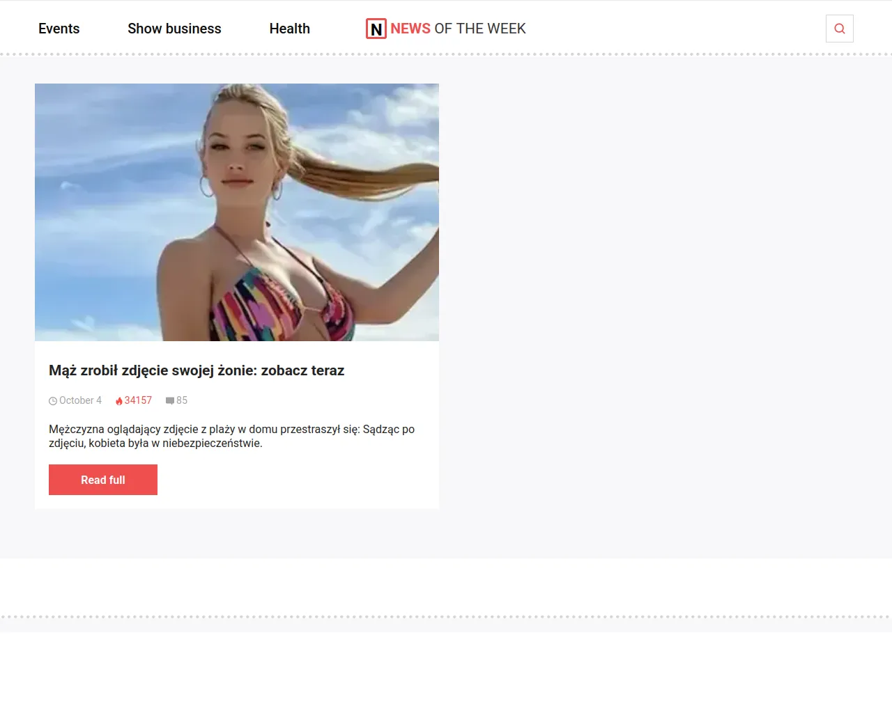Click the article photo thumbnail

point(237,212)
